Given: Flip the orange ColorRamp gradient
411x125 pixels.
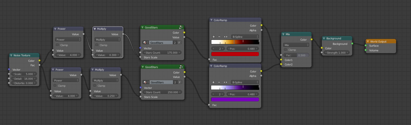Looking at the screenshot, I should pos(226,37).
